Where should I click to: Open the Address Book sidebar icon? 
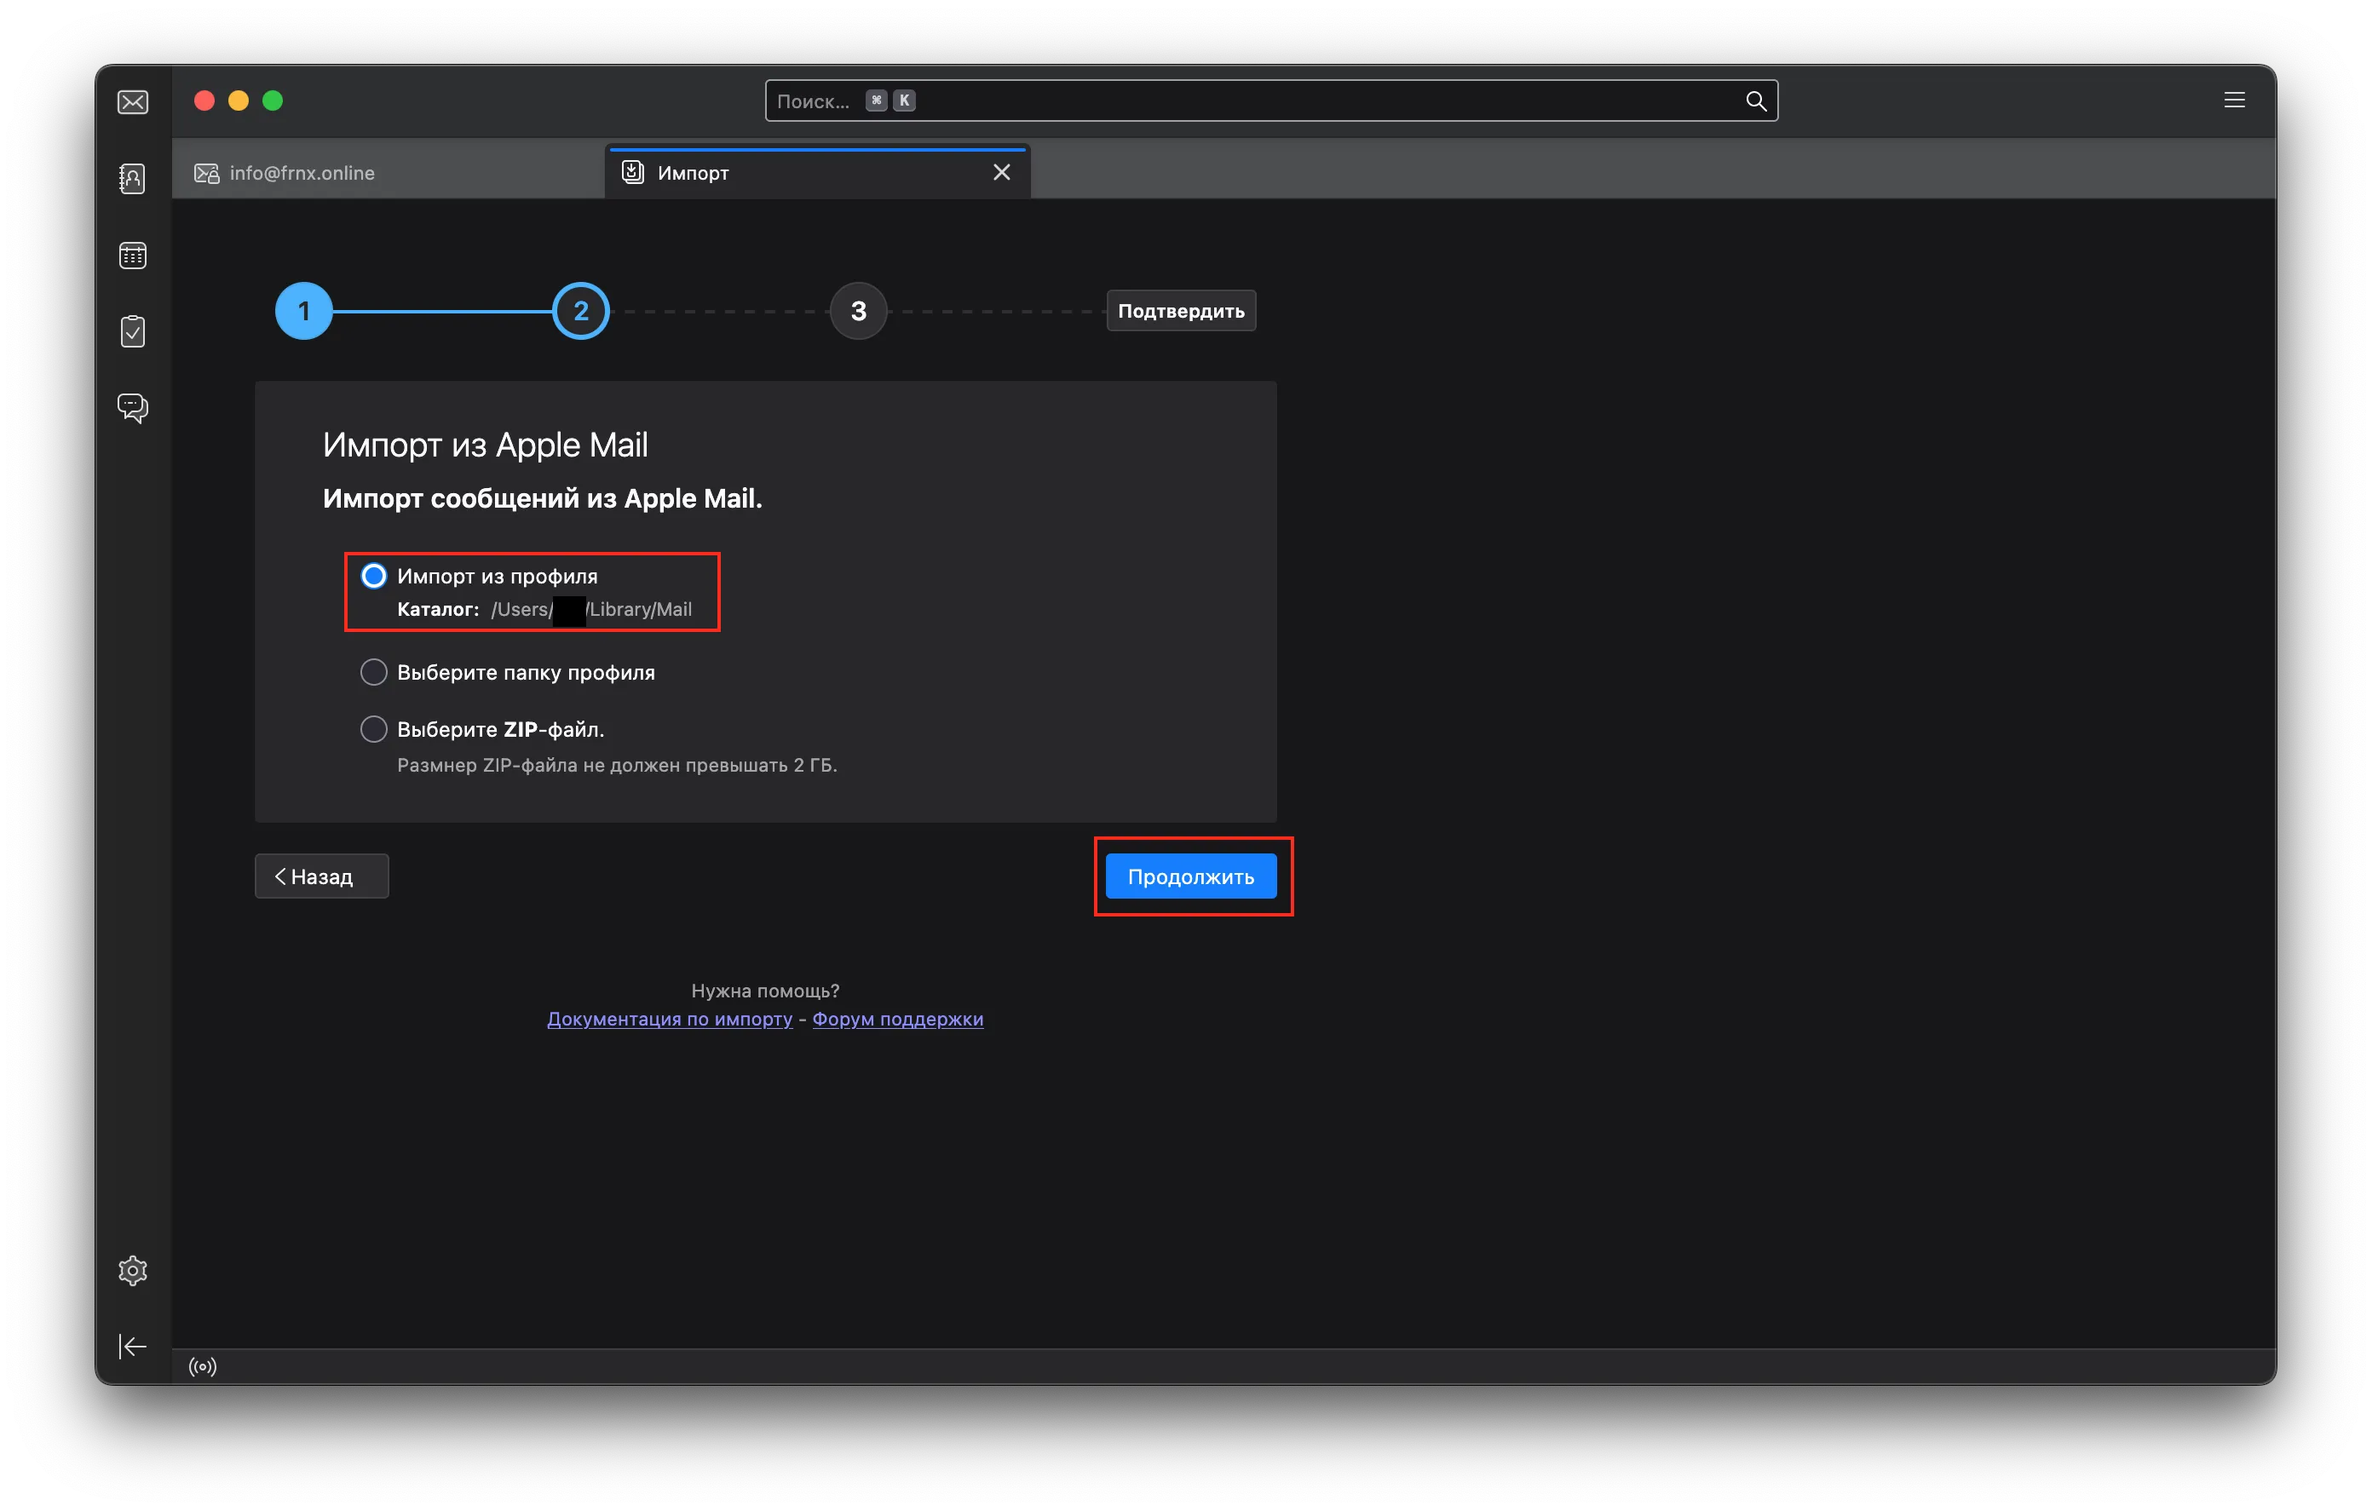(x=133, y=178)
